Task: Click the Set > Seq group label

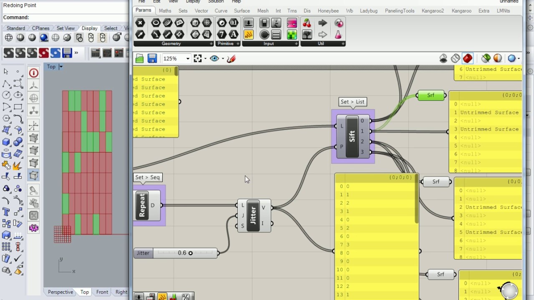Action: coord(148,177)
